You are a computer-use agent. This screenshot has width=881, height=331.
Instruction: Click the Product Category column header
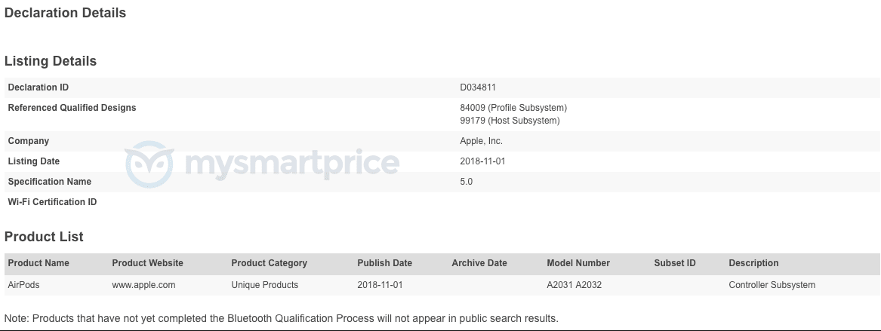coord(269,263)
